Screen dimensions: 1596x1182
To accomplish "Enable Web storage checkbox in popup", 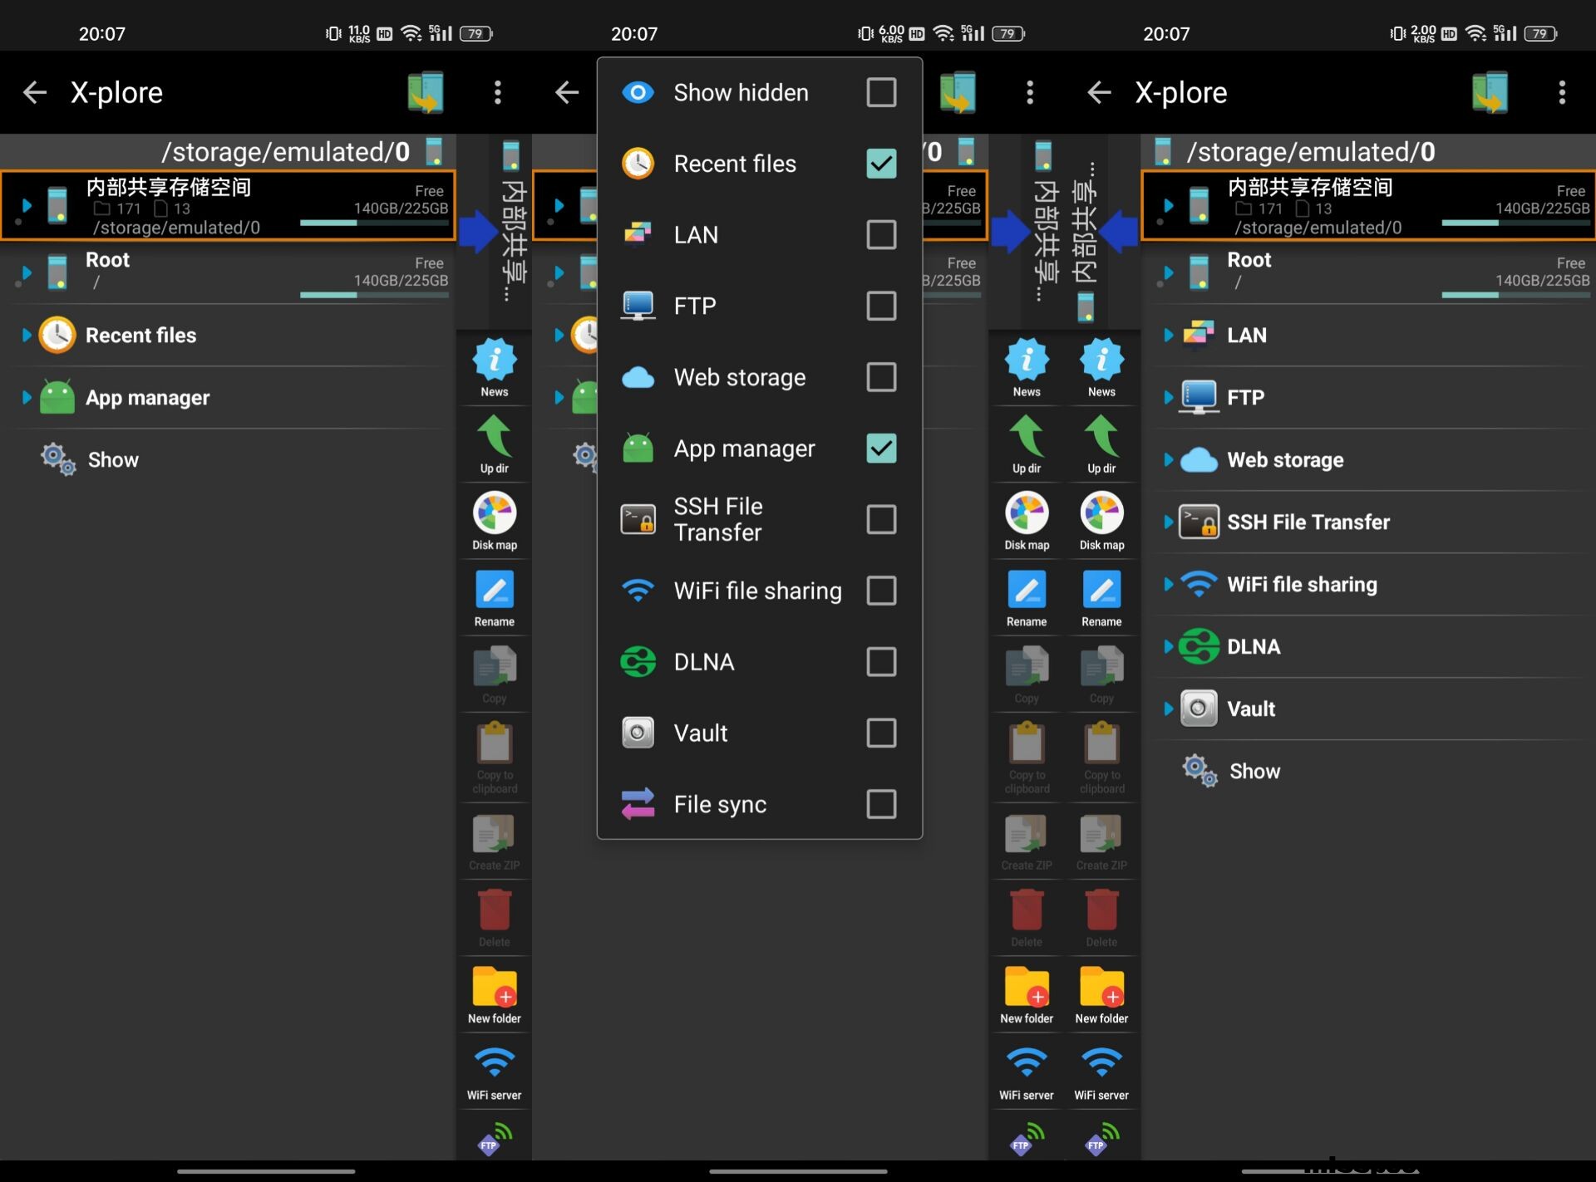I will tap(881, 377).
